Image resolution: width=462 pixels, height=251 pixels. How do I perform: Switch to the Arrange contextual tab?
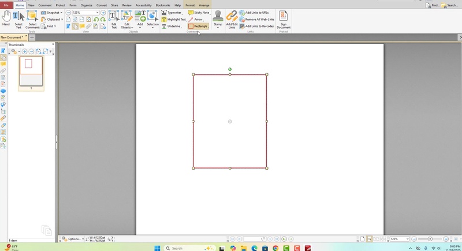[204, 5]
